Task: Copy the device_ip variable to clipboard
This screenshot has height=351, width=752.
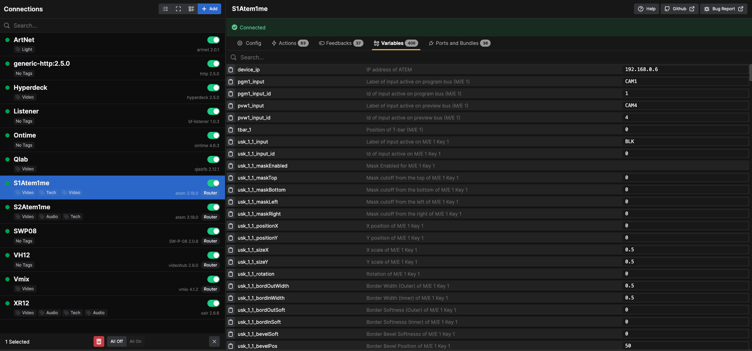Action: click(231, 70)
